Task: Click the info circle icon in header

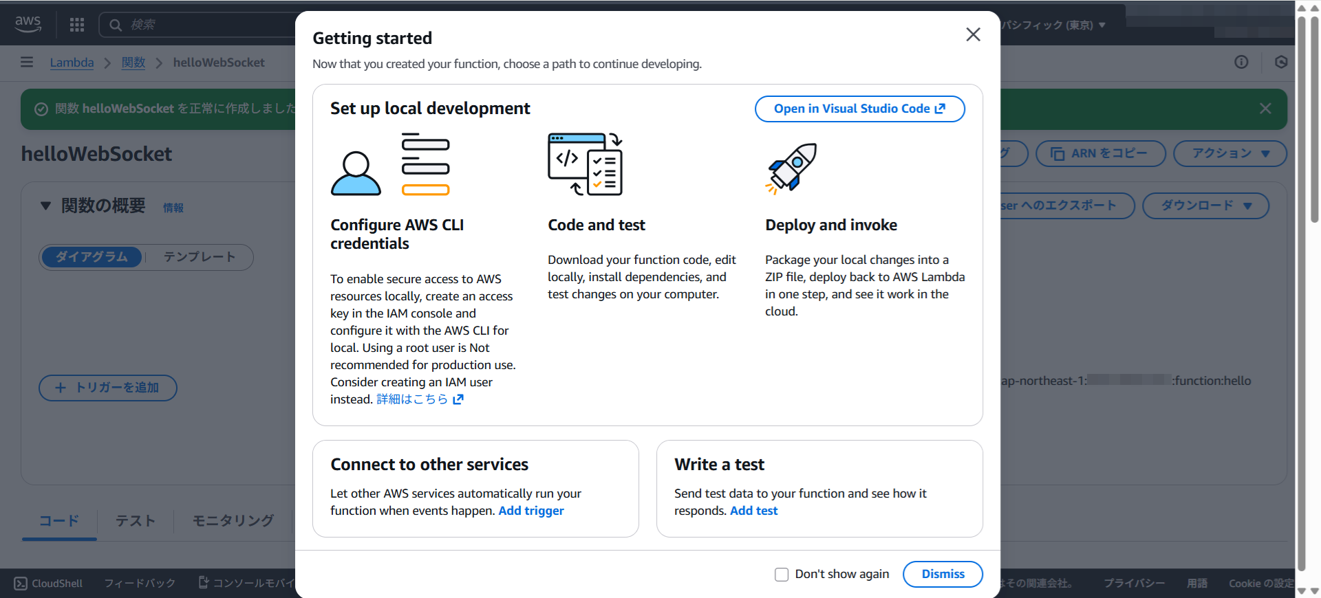Action: click(x=1241, y=63)
